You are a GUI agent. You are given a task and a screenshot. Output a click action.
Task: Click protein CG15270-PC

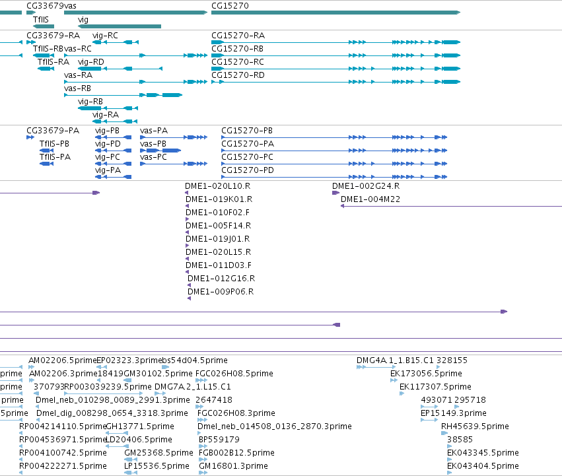point(247,157)
